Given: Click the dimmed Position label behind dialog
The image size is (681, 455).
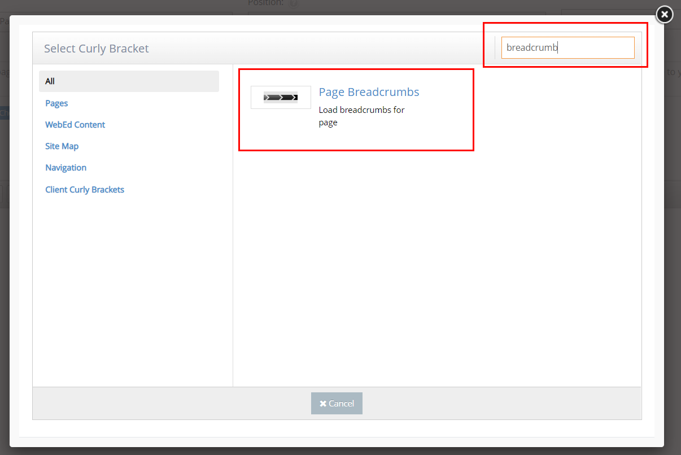Looking at the screenshot, I should (265, 3).
